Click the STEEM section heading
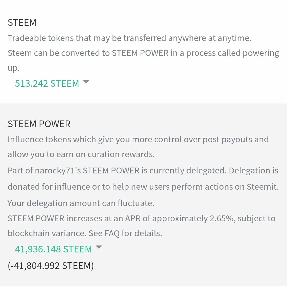This screenshot has width=287, height=287. coord(22,23)
